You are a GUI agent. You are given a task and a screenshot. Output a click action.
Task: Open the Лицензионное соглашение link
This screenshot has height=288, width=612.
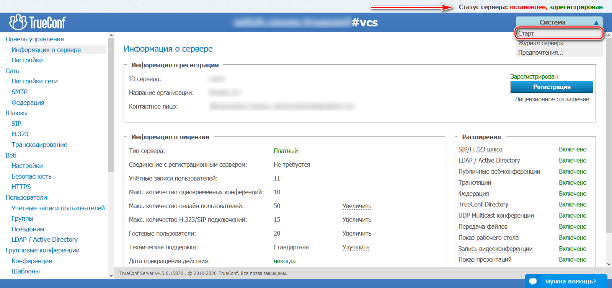tap(552, 99)
